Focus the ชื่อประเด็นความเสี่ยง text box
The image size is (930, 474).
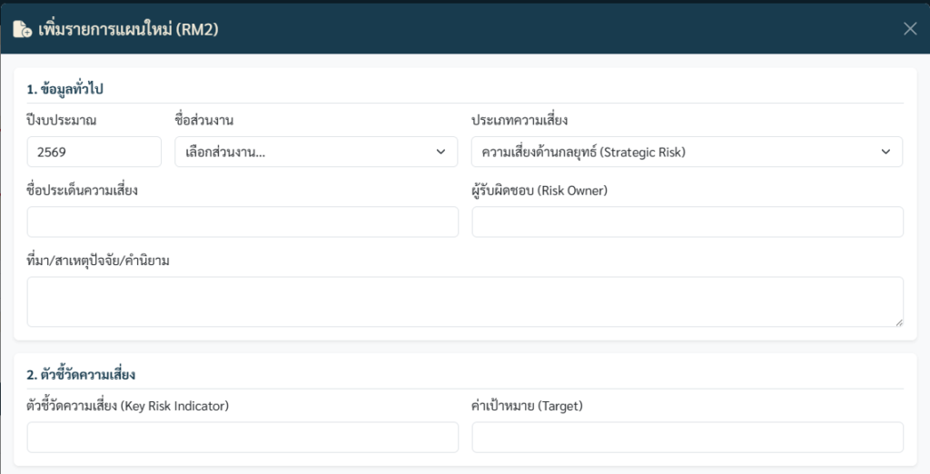pos(242,222)
